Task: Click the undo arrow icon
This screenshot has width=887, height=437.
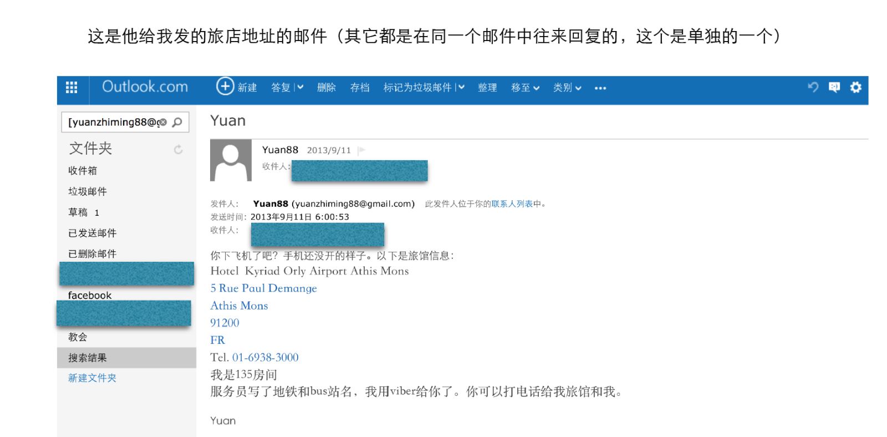Action: pyautogui.click(x=813, y=87)
